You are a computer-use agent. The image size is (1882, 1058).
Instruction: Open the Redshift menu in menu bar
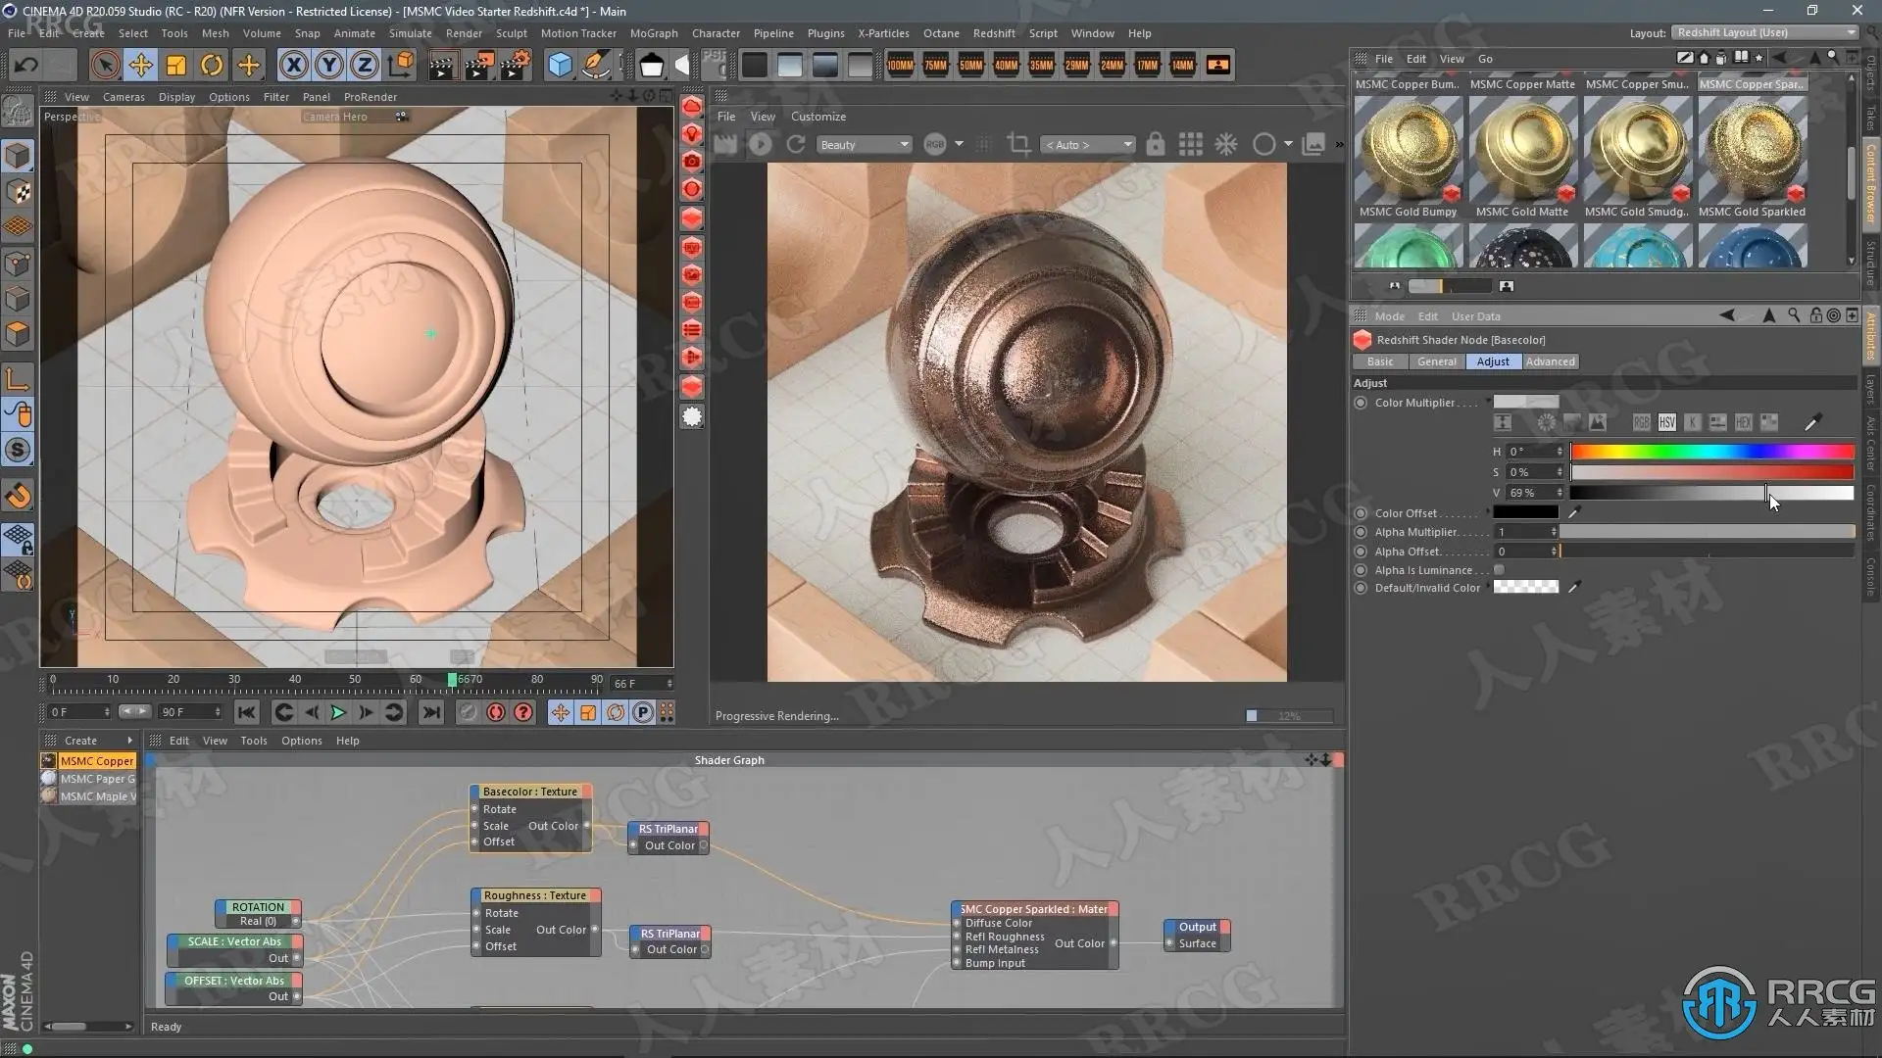coord(994,33)
